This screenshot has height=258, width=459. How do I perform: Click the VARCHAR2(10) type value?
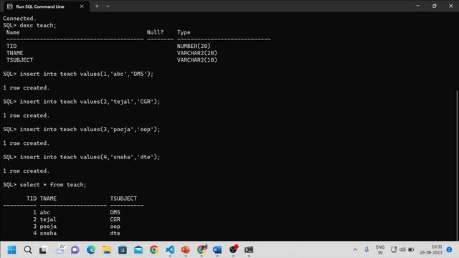[197, 60]
